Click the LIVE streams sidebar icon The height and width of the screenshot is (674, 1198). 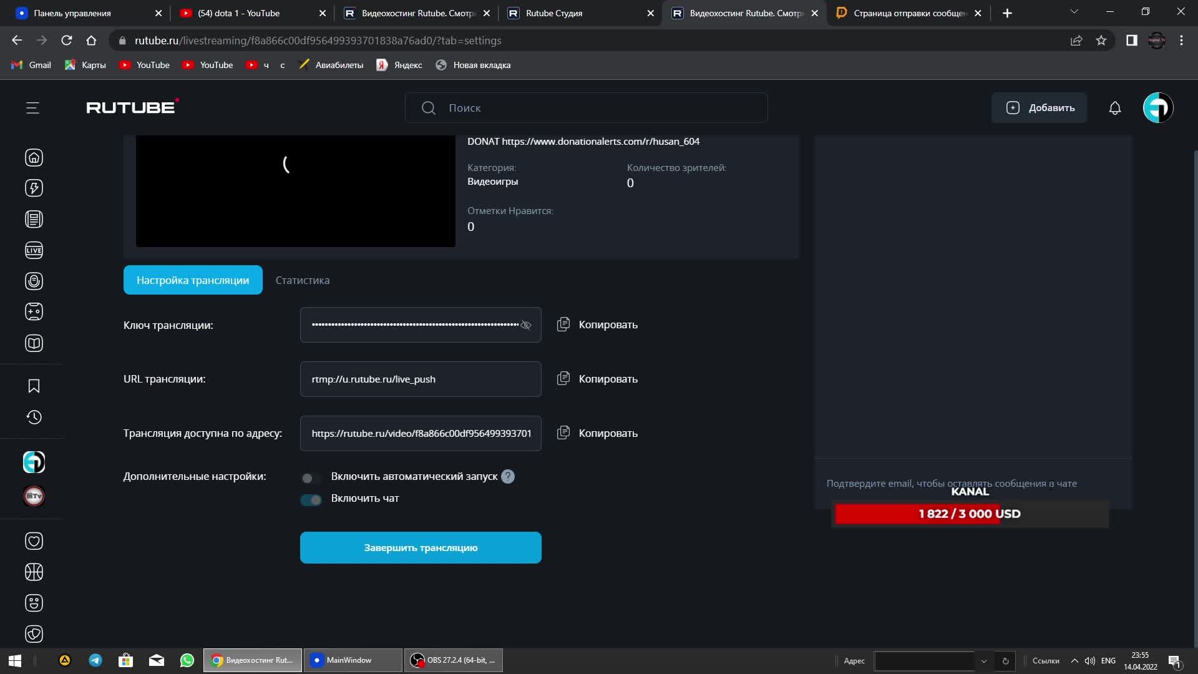(x=34, y=250)
